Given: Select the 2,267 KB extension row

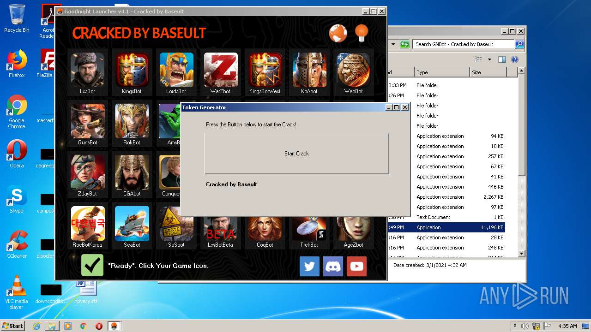Looking at the screenshot, I should 446,197.
